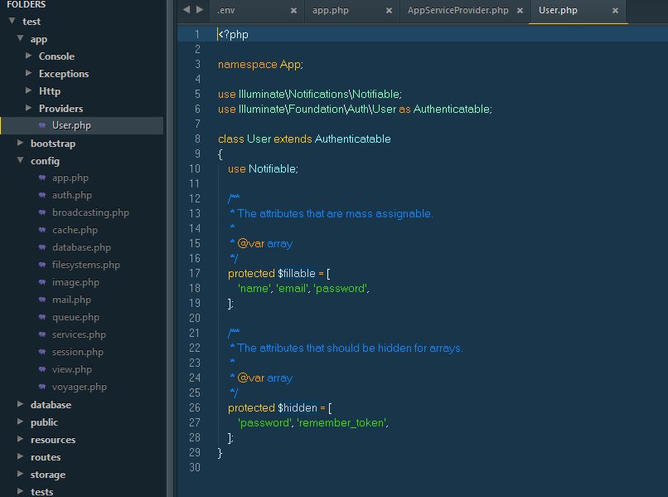Screen dimensions: 668x497
Task: Open filesystems.php in the sidebar
Action: 86,265
